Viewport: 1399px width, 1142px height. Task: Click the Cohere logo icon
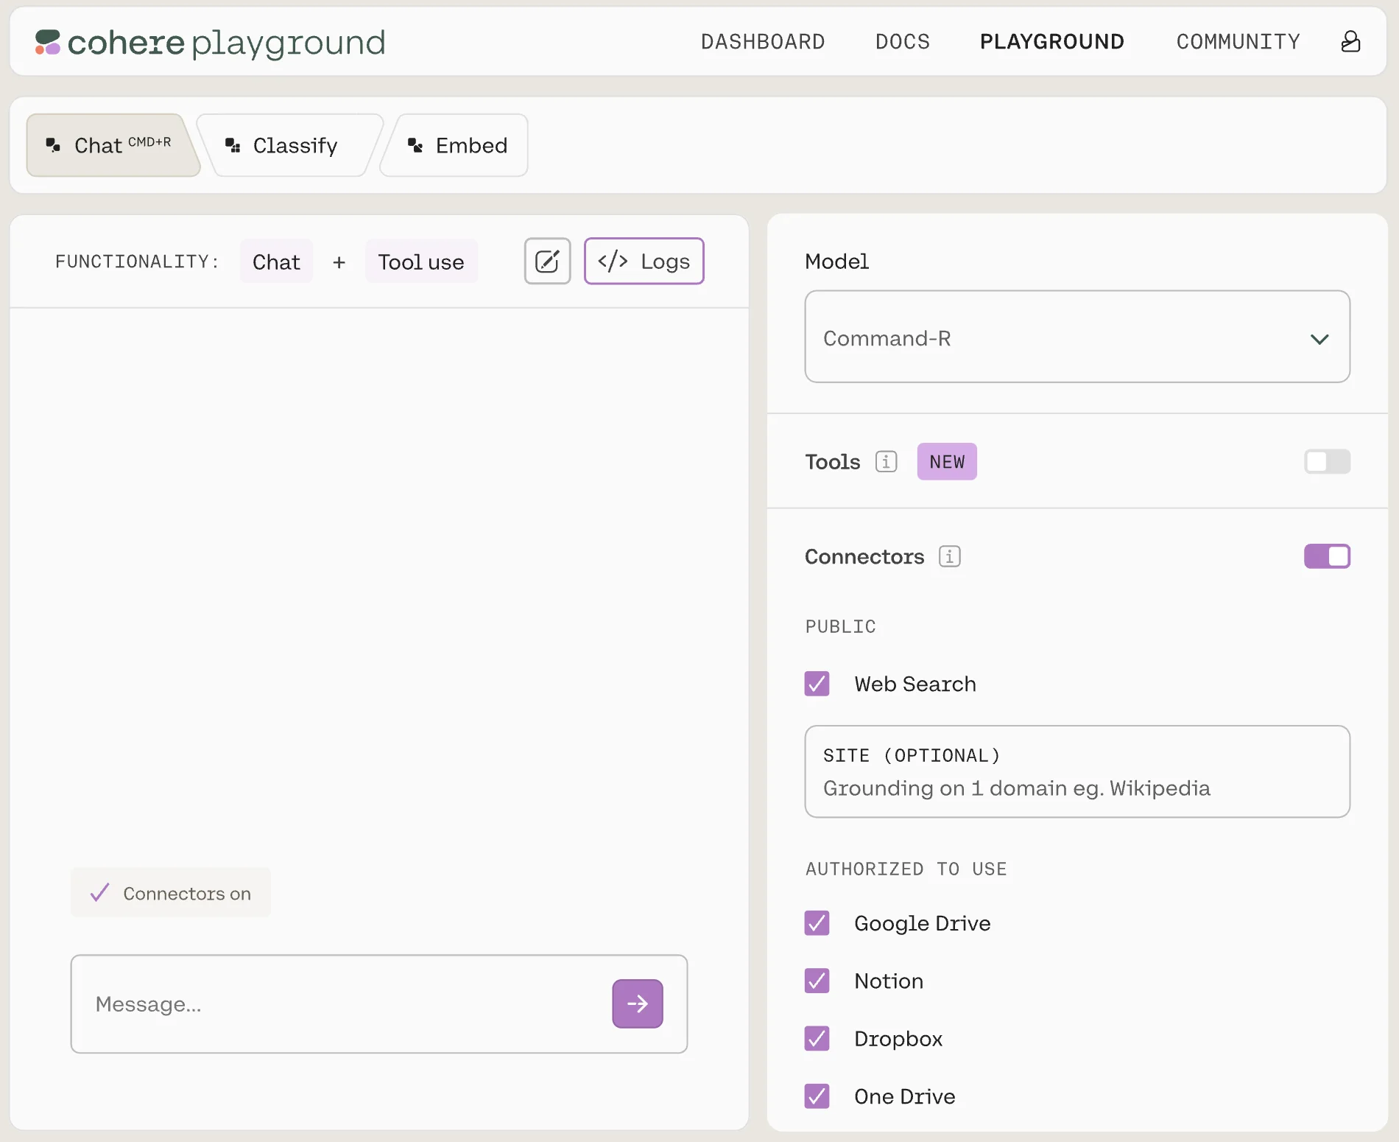[x=48, y=42]
